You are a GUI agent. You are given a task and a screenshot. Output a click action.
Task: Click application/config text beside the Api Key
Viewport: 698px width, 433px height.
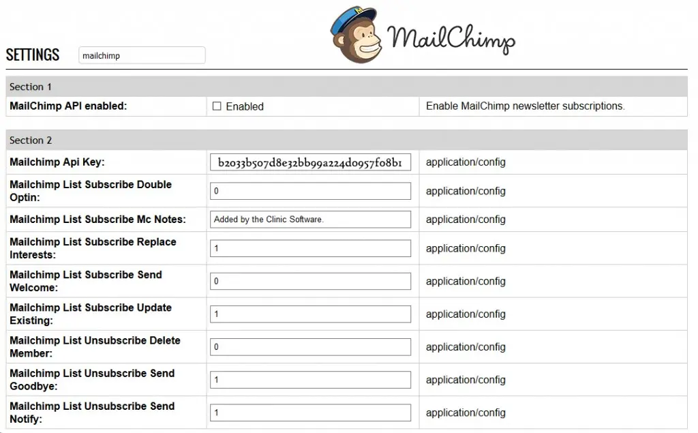pyautogui.click(x=466, y=162)
